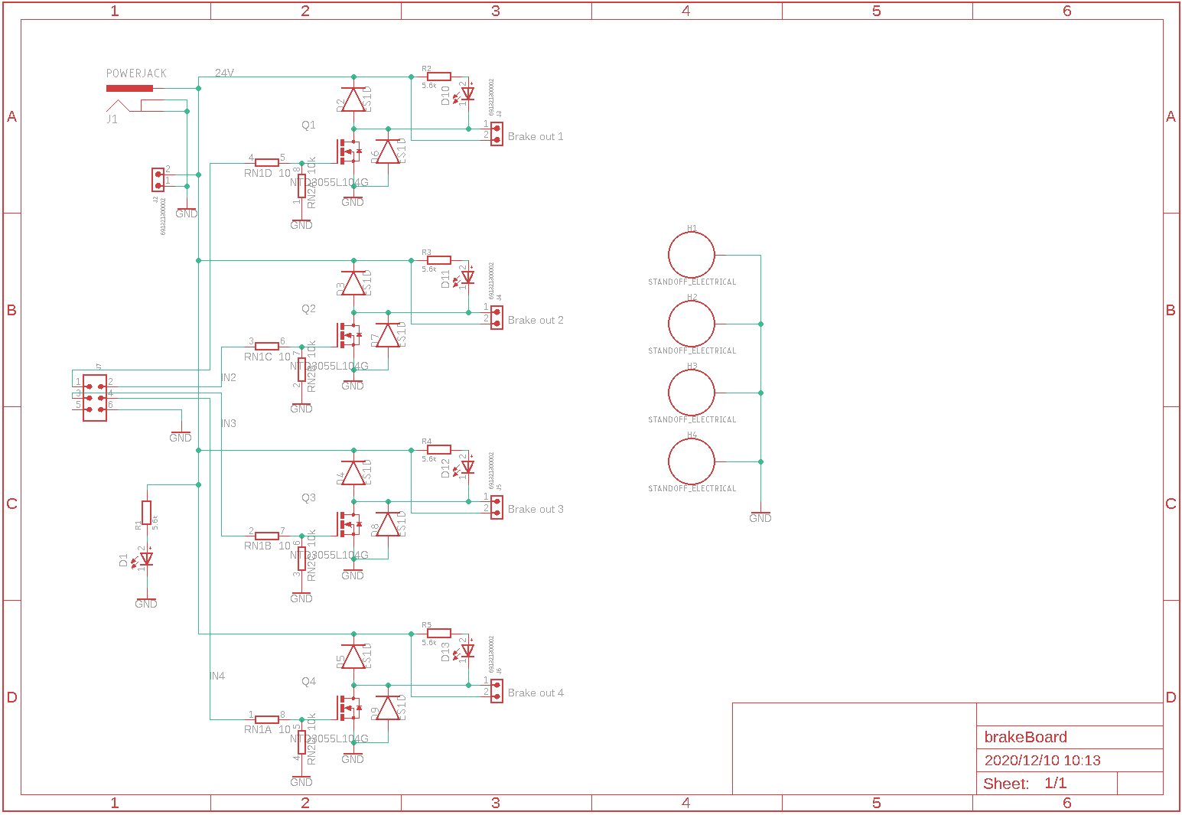This screenshot has height=815, width=1182.
Task: Select the Q1 MOSFET symbol
Action: pyautogui.click(x=348, y=152)
